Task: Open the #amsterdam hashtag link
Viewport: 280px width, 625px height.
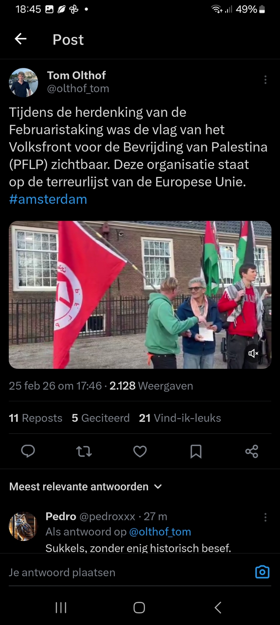Action: point(48,199)
